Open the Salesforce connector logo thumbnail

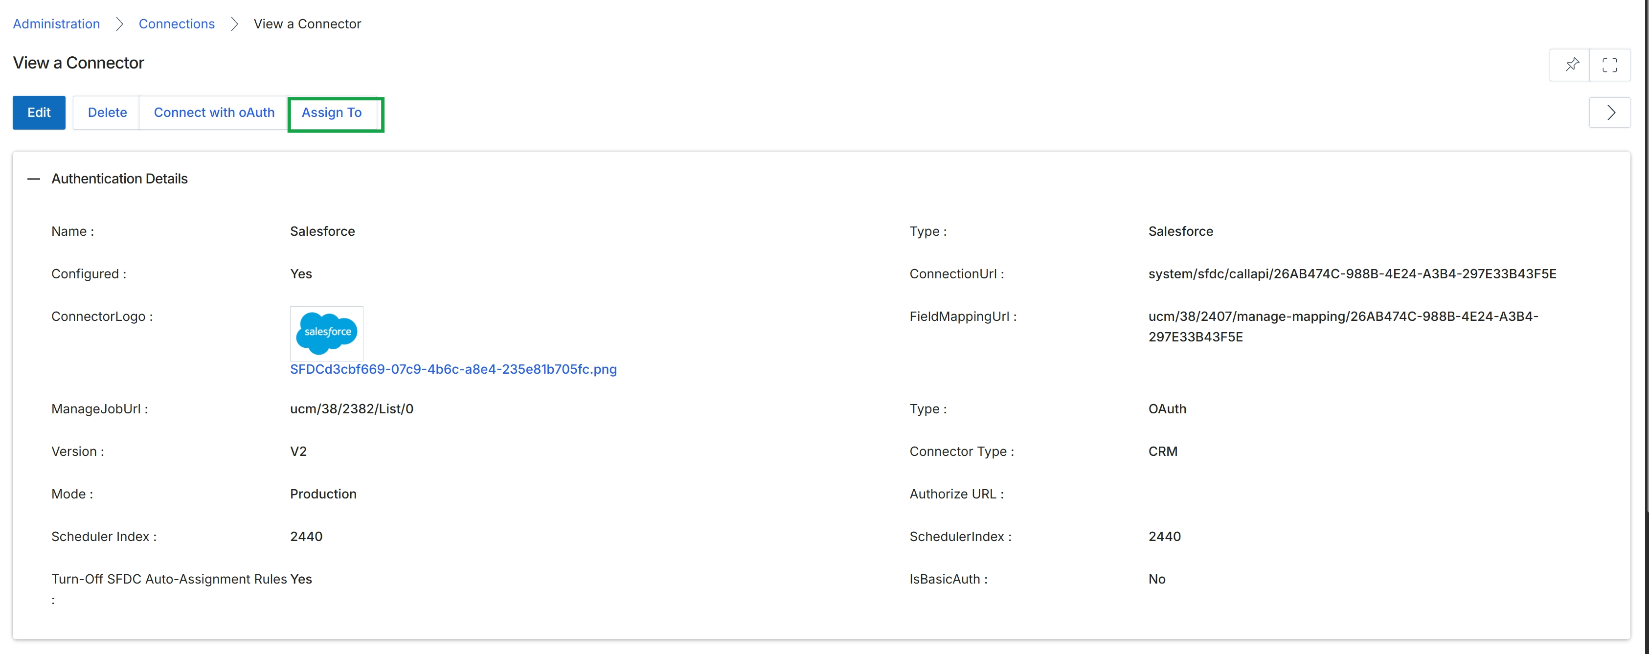click(326, 333)
